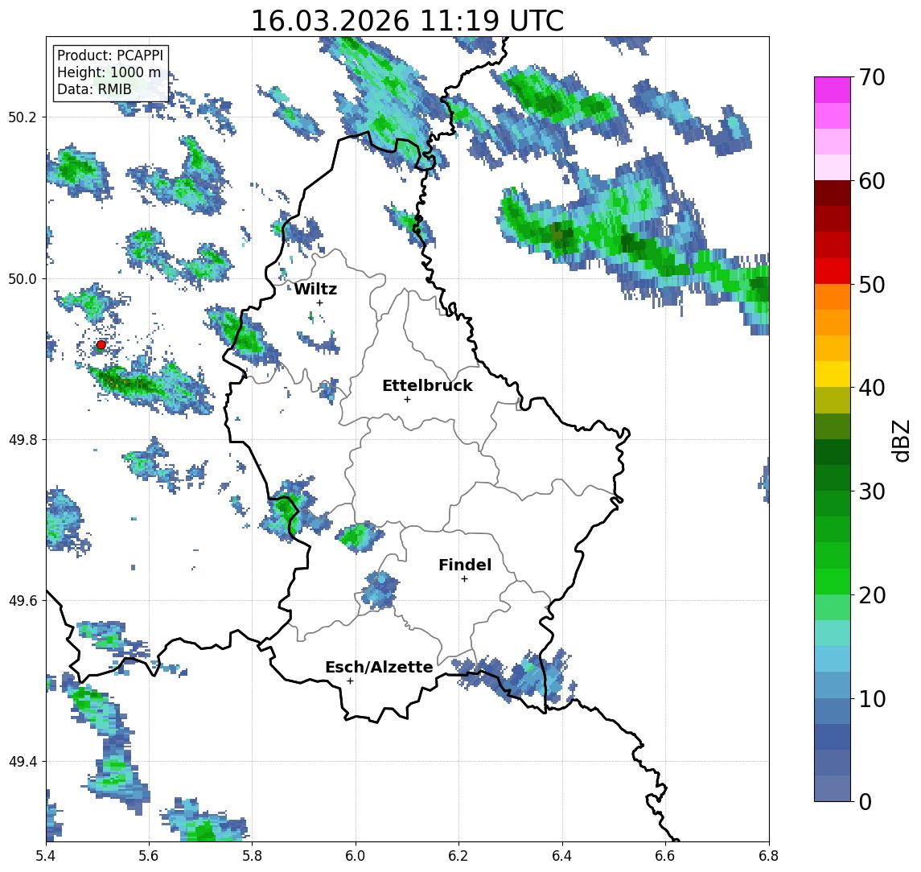Click the cross marker below Findel
921x872 pixels.
[x=464, y=579]
